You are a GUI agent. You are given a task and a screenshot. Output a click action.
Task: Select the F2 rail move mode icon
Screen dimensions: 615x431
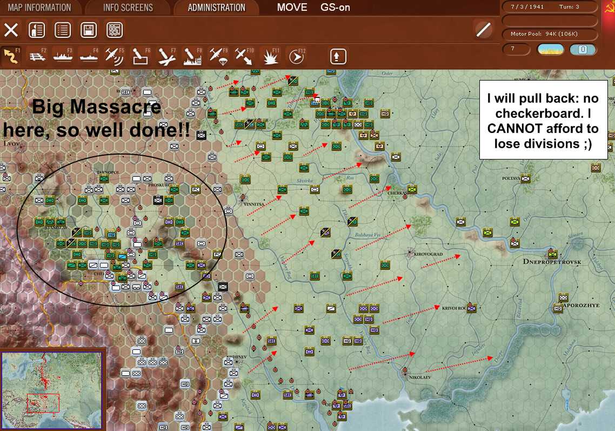point(37,56)
